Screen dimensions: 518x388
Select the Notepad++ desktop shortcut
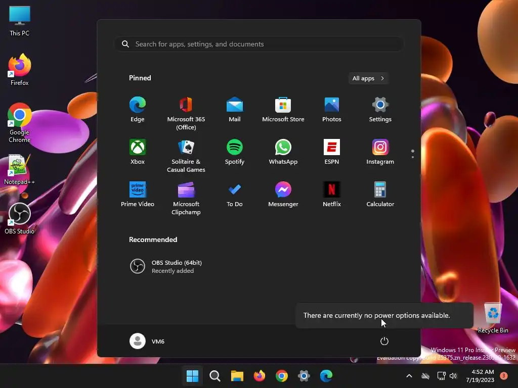[20, 169]
